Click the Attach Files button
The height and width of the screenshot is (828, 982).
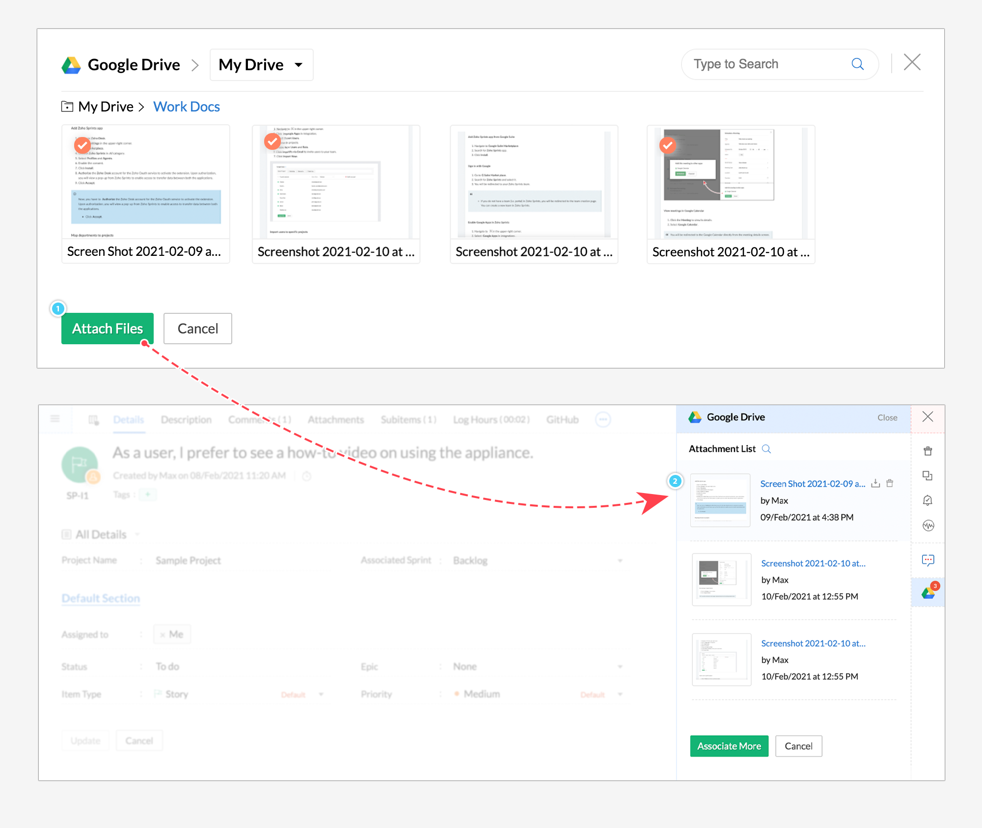[108, 329]
